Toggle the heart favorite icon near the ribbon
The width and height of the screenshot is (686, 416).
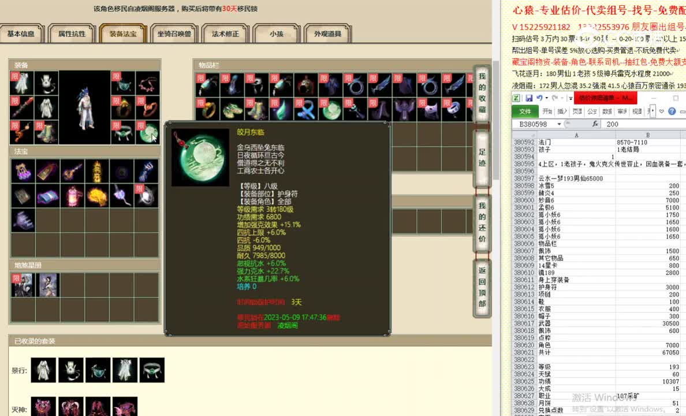point(662,111)
